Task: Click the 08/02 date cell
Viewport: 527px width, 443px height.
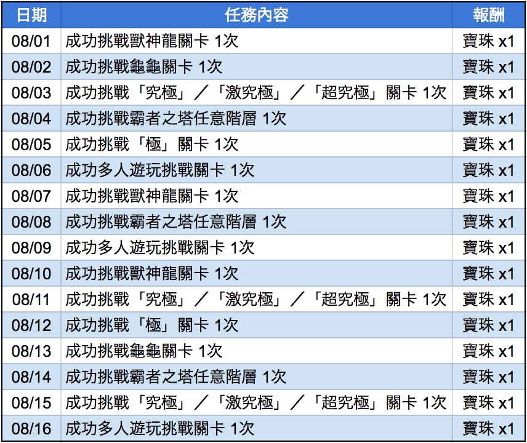Action: [x=31, y=67]
